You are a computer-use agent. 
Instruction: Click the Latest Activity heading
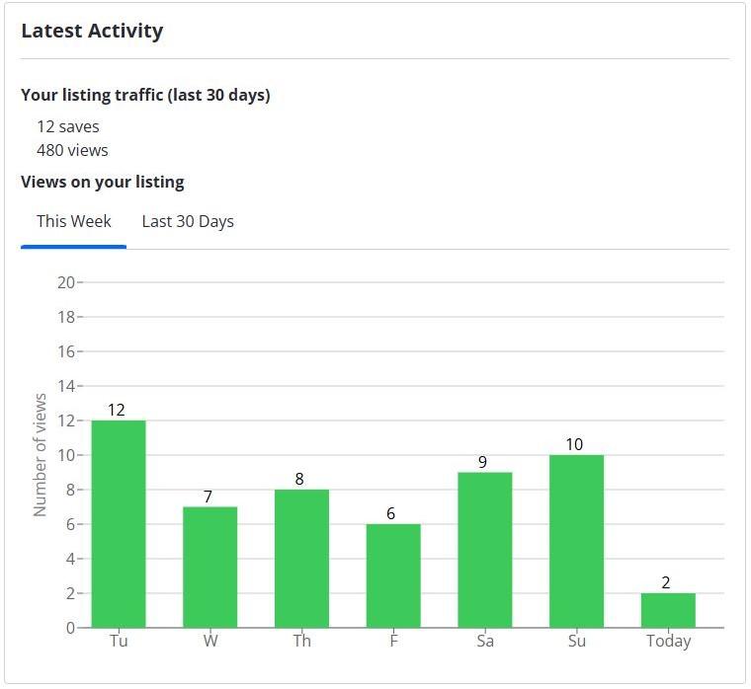click(x=92, y=31)
